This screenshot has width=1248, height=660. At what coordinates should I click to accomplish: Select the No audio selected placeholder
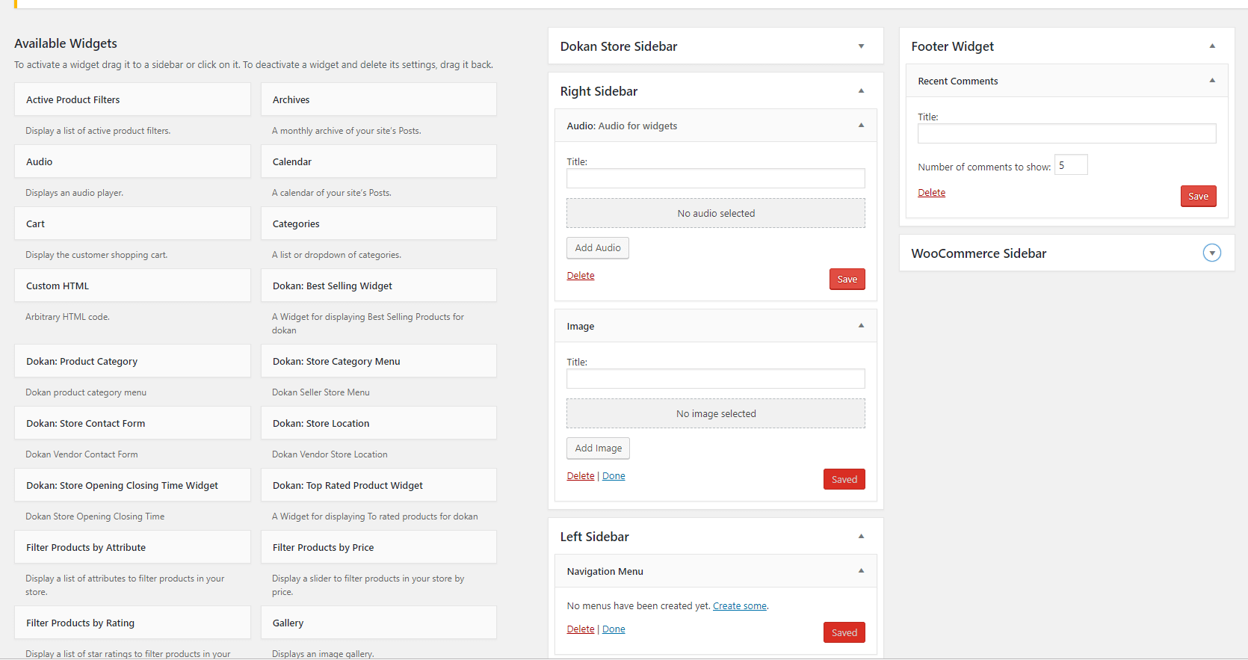715,213
